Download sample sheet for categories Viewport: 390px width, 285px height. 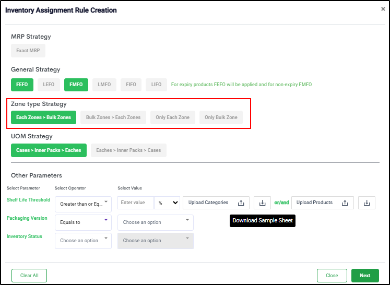[x=262, y=203]
